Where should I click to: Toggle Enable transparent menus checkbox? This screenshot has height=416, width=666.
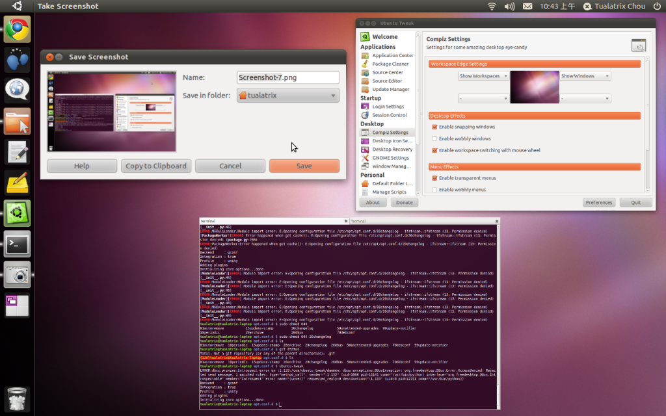pyautogui.click(x=434, y=178)
